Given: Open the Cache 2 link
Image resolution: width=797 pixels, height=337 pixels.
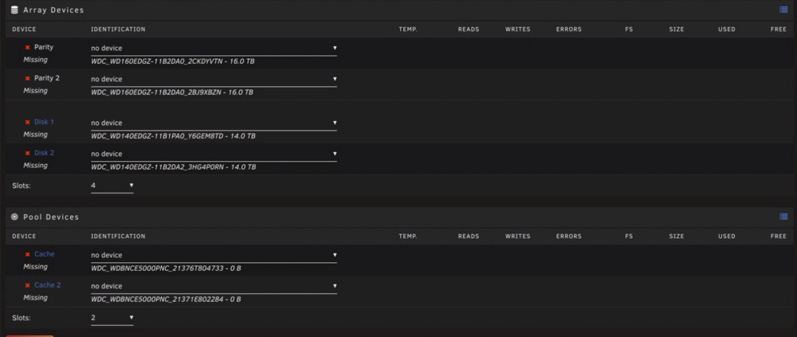Looking at the screenshot, I should tap(47, 285).
